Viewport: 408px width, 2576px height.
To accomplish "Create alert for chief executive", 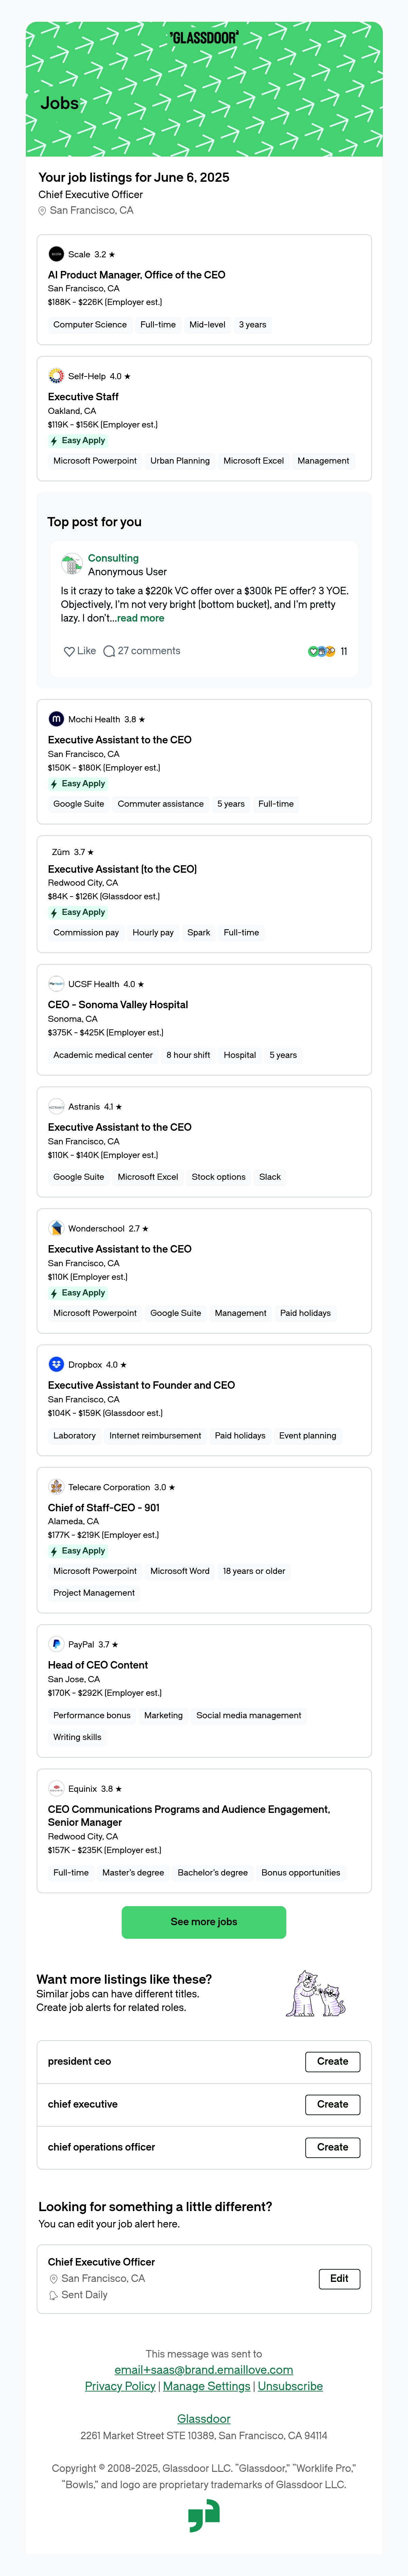I will 332,2104.
